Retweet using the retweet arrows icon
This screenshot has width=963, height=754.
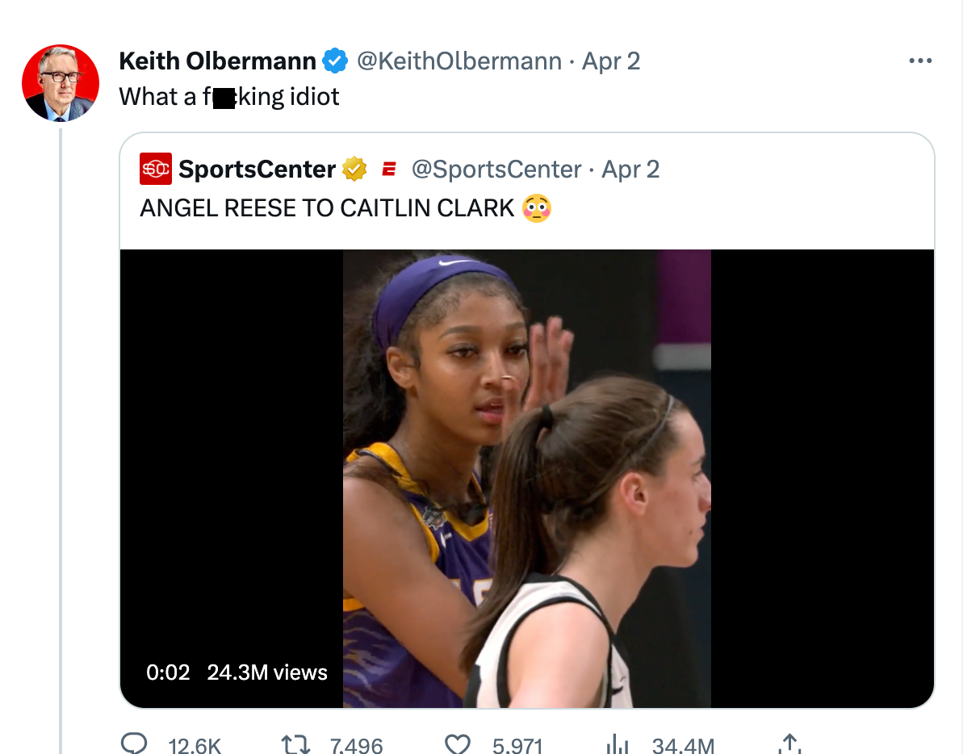295,744
